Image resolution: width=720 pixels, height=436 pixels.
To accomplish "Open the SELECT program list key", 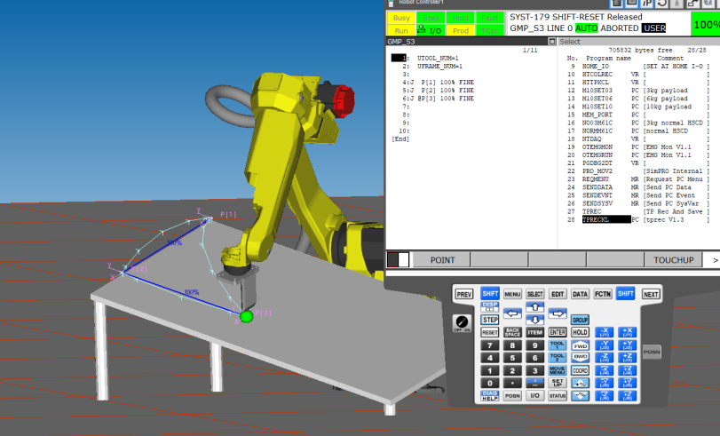I will pos(534,293).
